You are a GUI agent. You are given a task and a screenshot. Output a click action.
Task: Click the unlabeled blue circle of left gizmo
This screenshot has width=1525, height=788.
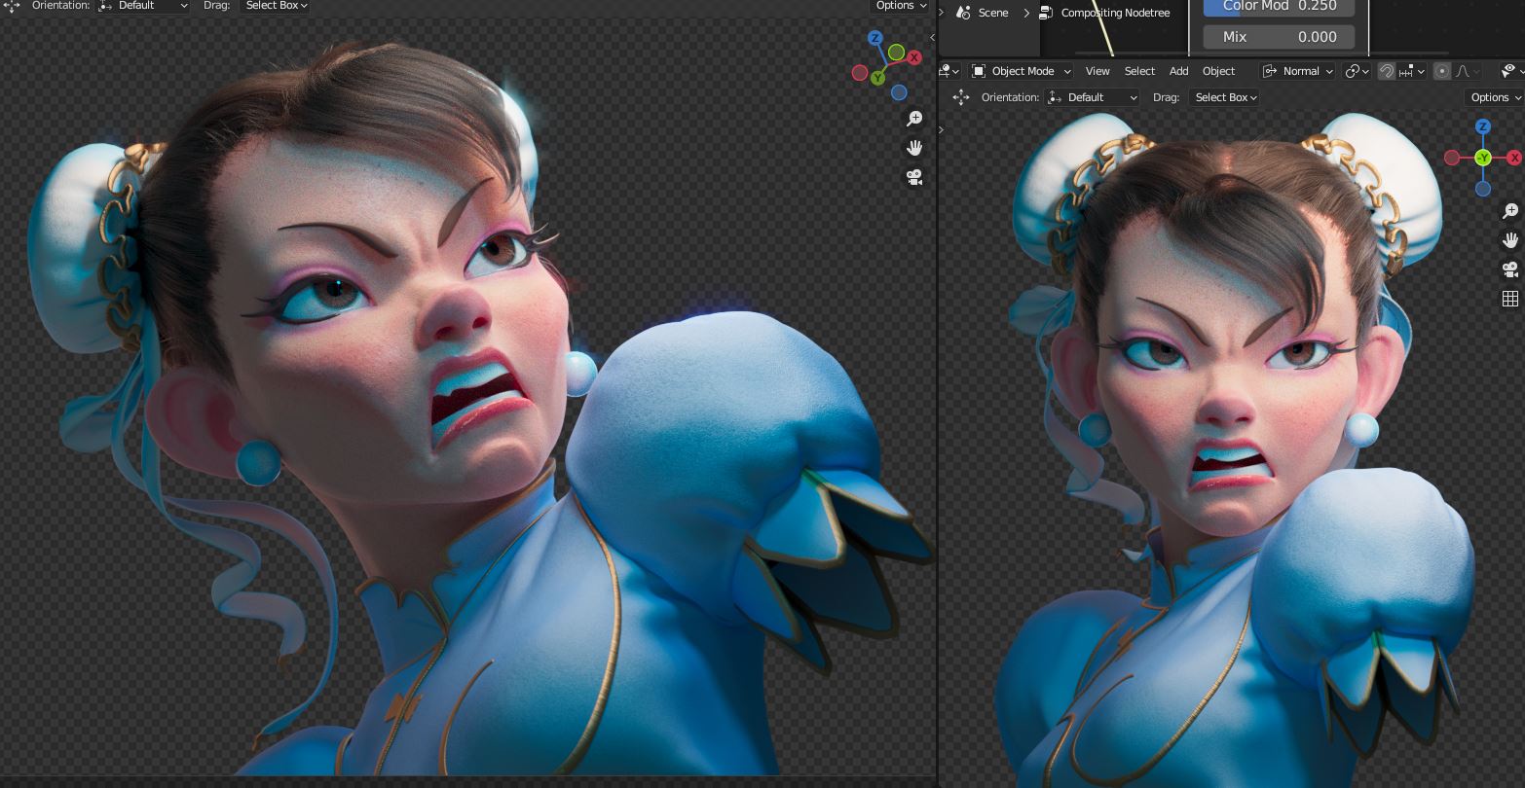click(x=899, y=92)
